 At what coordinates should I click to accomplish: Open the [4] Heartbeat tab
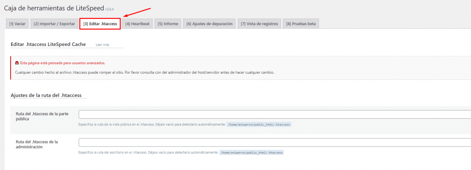pos(137,24)
